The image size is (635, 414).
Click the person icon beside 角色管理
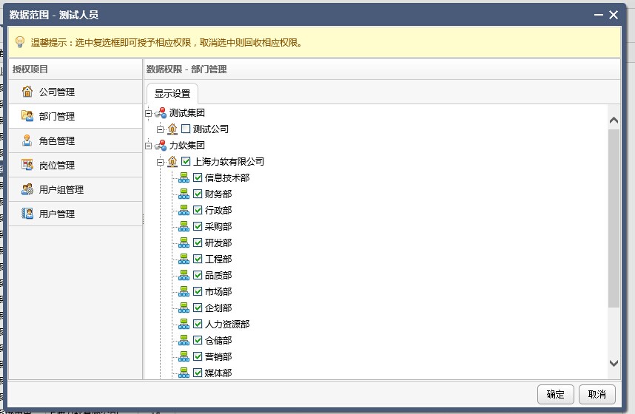pos(27,140)
